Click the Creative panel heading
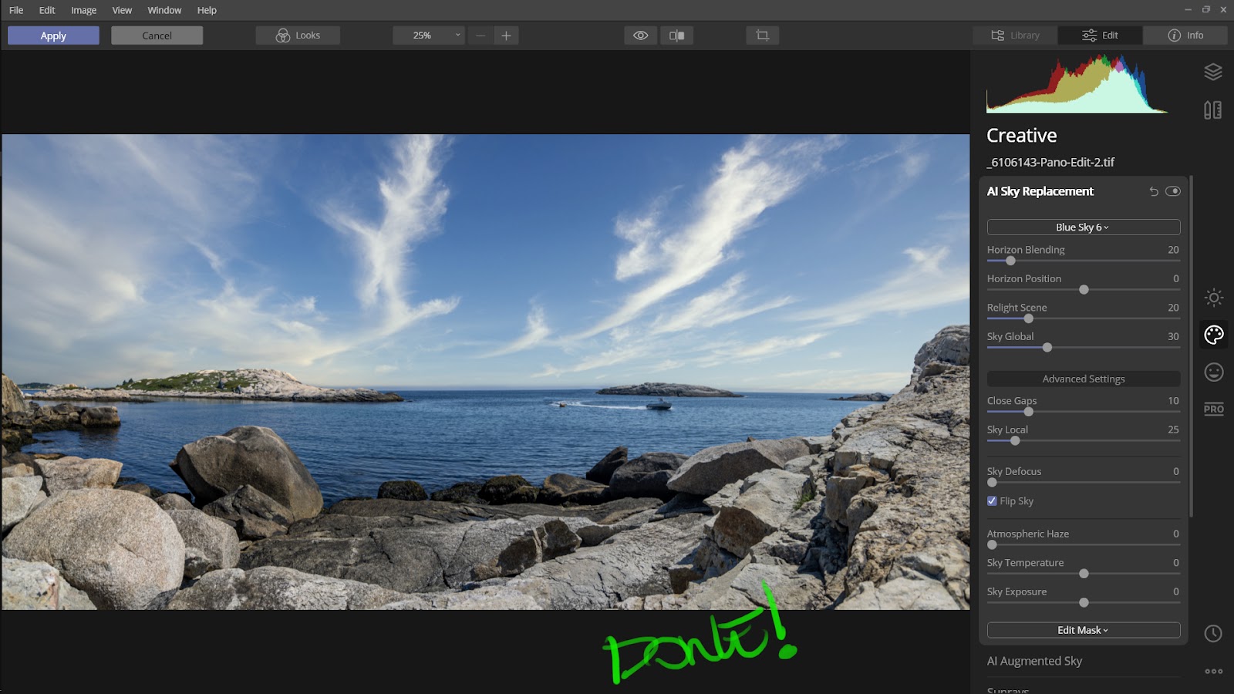This screenshot has width=1234, height=694. 1022,136
